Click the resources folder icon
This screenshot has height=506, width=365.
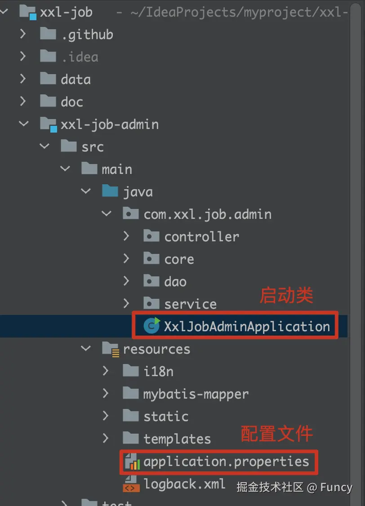(x=110, y=349)
